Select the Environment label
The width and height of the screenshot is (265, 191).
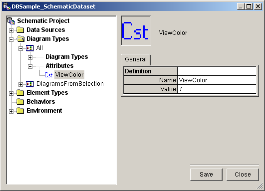[44, 111]
